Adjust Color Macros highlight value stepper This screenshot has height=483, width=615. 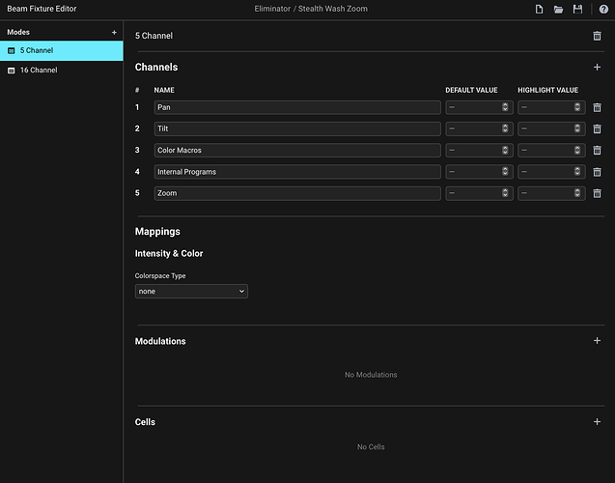click(578, 151)
